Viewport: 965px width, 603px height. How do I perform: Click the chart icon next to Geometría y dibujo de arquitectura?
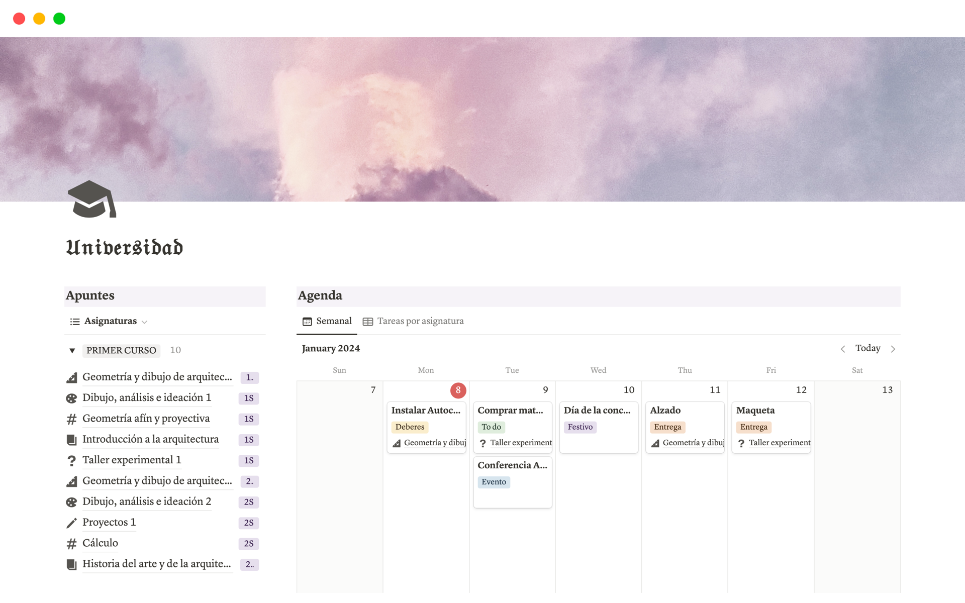72,377
